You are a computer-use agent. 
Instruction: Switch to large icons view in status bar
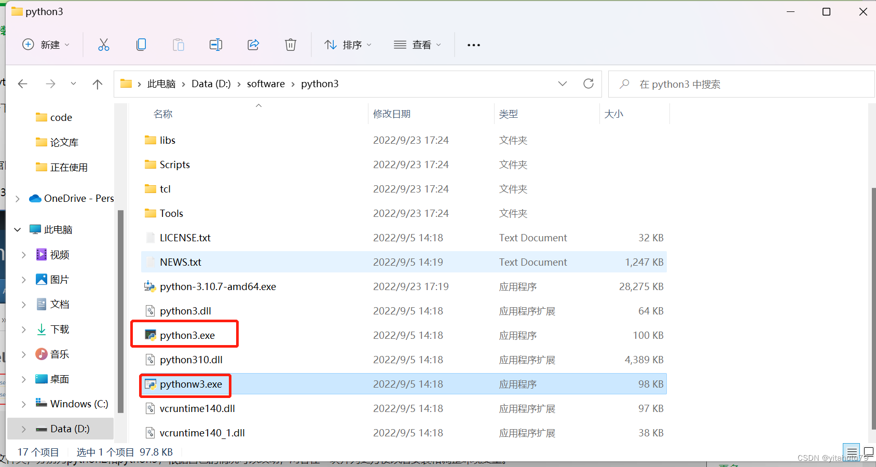[x=869, y=452]
